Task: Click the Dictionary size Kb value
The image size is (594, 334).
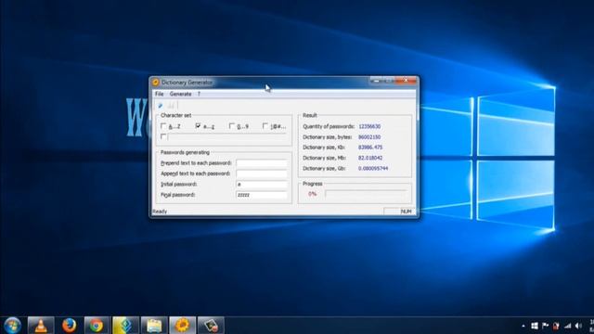Action: pos(370,148)
